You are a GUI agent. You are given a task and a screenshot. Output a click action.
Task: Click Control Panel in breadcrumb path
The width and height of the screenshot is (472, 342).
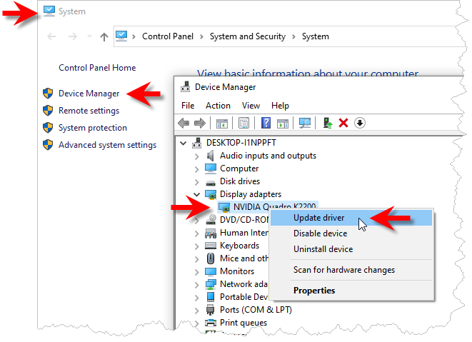pyautogui.click(x=168, y=36)
